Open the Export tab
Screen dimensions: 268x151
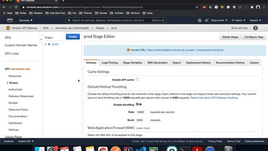click(177, 62)
